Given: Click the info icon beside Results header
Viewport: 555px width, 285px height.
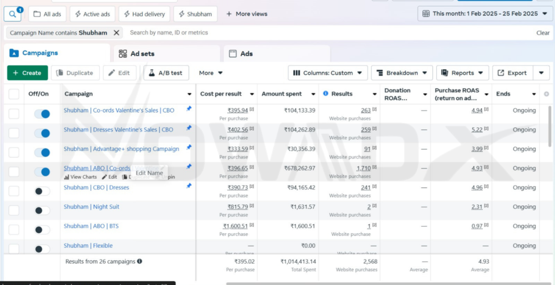Looking at the screenshot, I should 326,94.
